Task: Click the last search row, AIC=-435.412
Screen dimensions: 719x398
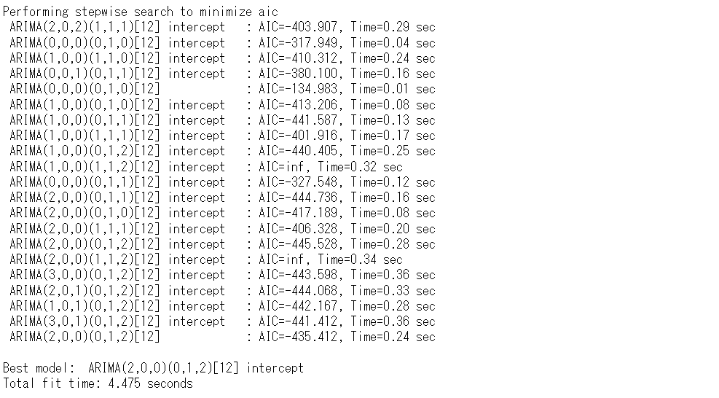Action: (222, 337)
